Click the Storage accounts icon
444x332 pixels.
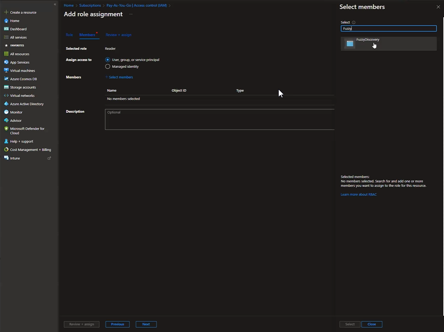click(x=6, y=88)
